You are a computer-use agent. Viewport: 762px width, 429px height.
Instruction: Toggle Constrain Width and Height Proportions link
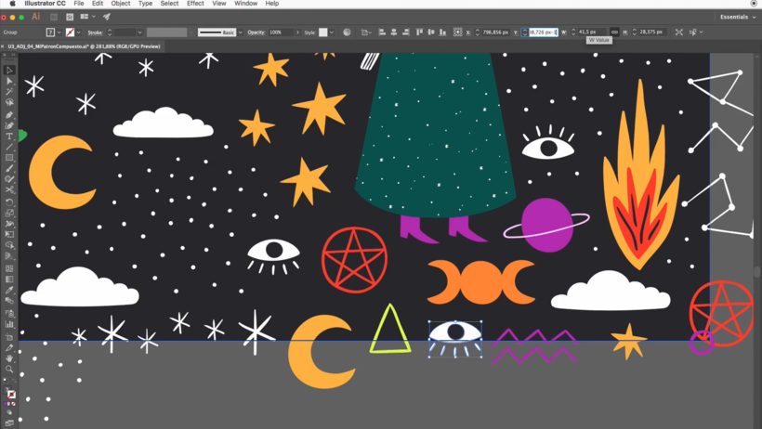tap(614, 32)
